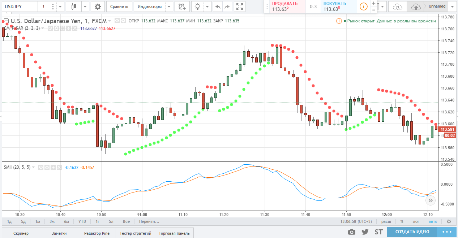Open the Индикаторы dropdown arrow

(169, 7)
